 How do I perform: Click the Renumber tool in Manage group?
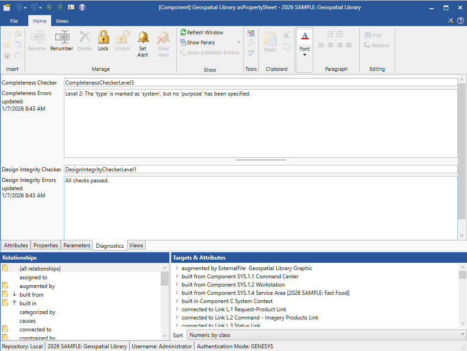click(61, 41)
